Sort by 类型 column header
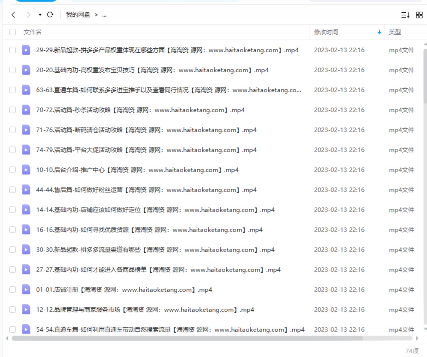This screenshot has height=357, width=427. [395, 32]
